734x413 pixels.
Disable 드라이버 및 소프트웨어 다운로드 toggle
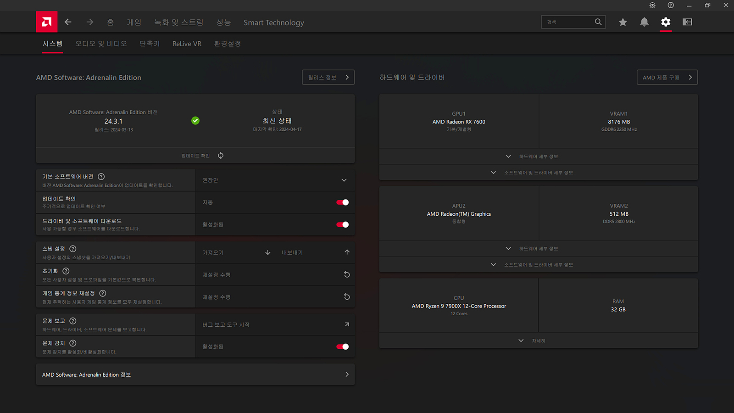pos(342,224)
